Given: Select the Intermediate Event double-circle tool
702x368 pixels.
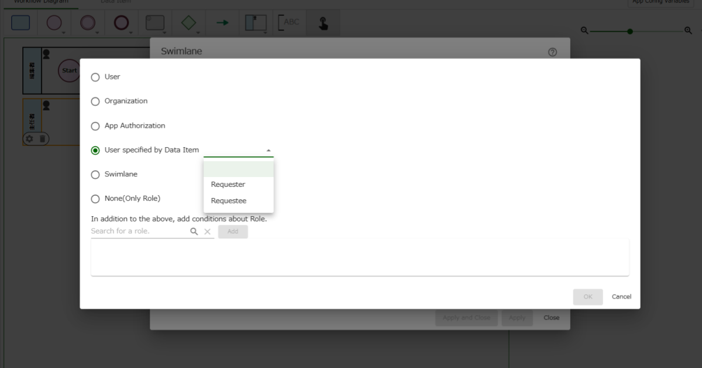Looking at the screenshot, I should pos(88,23).
